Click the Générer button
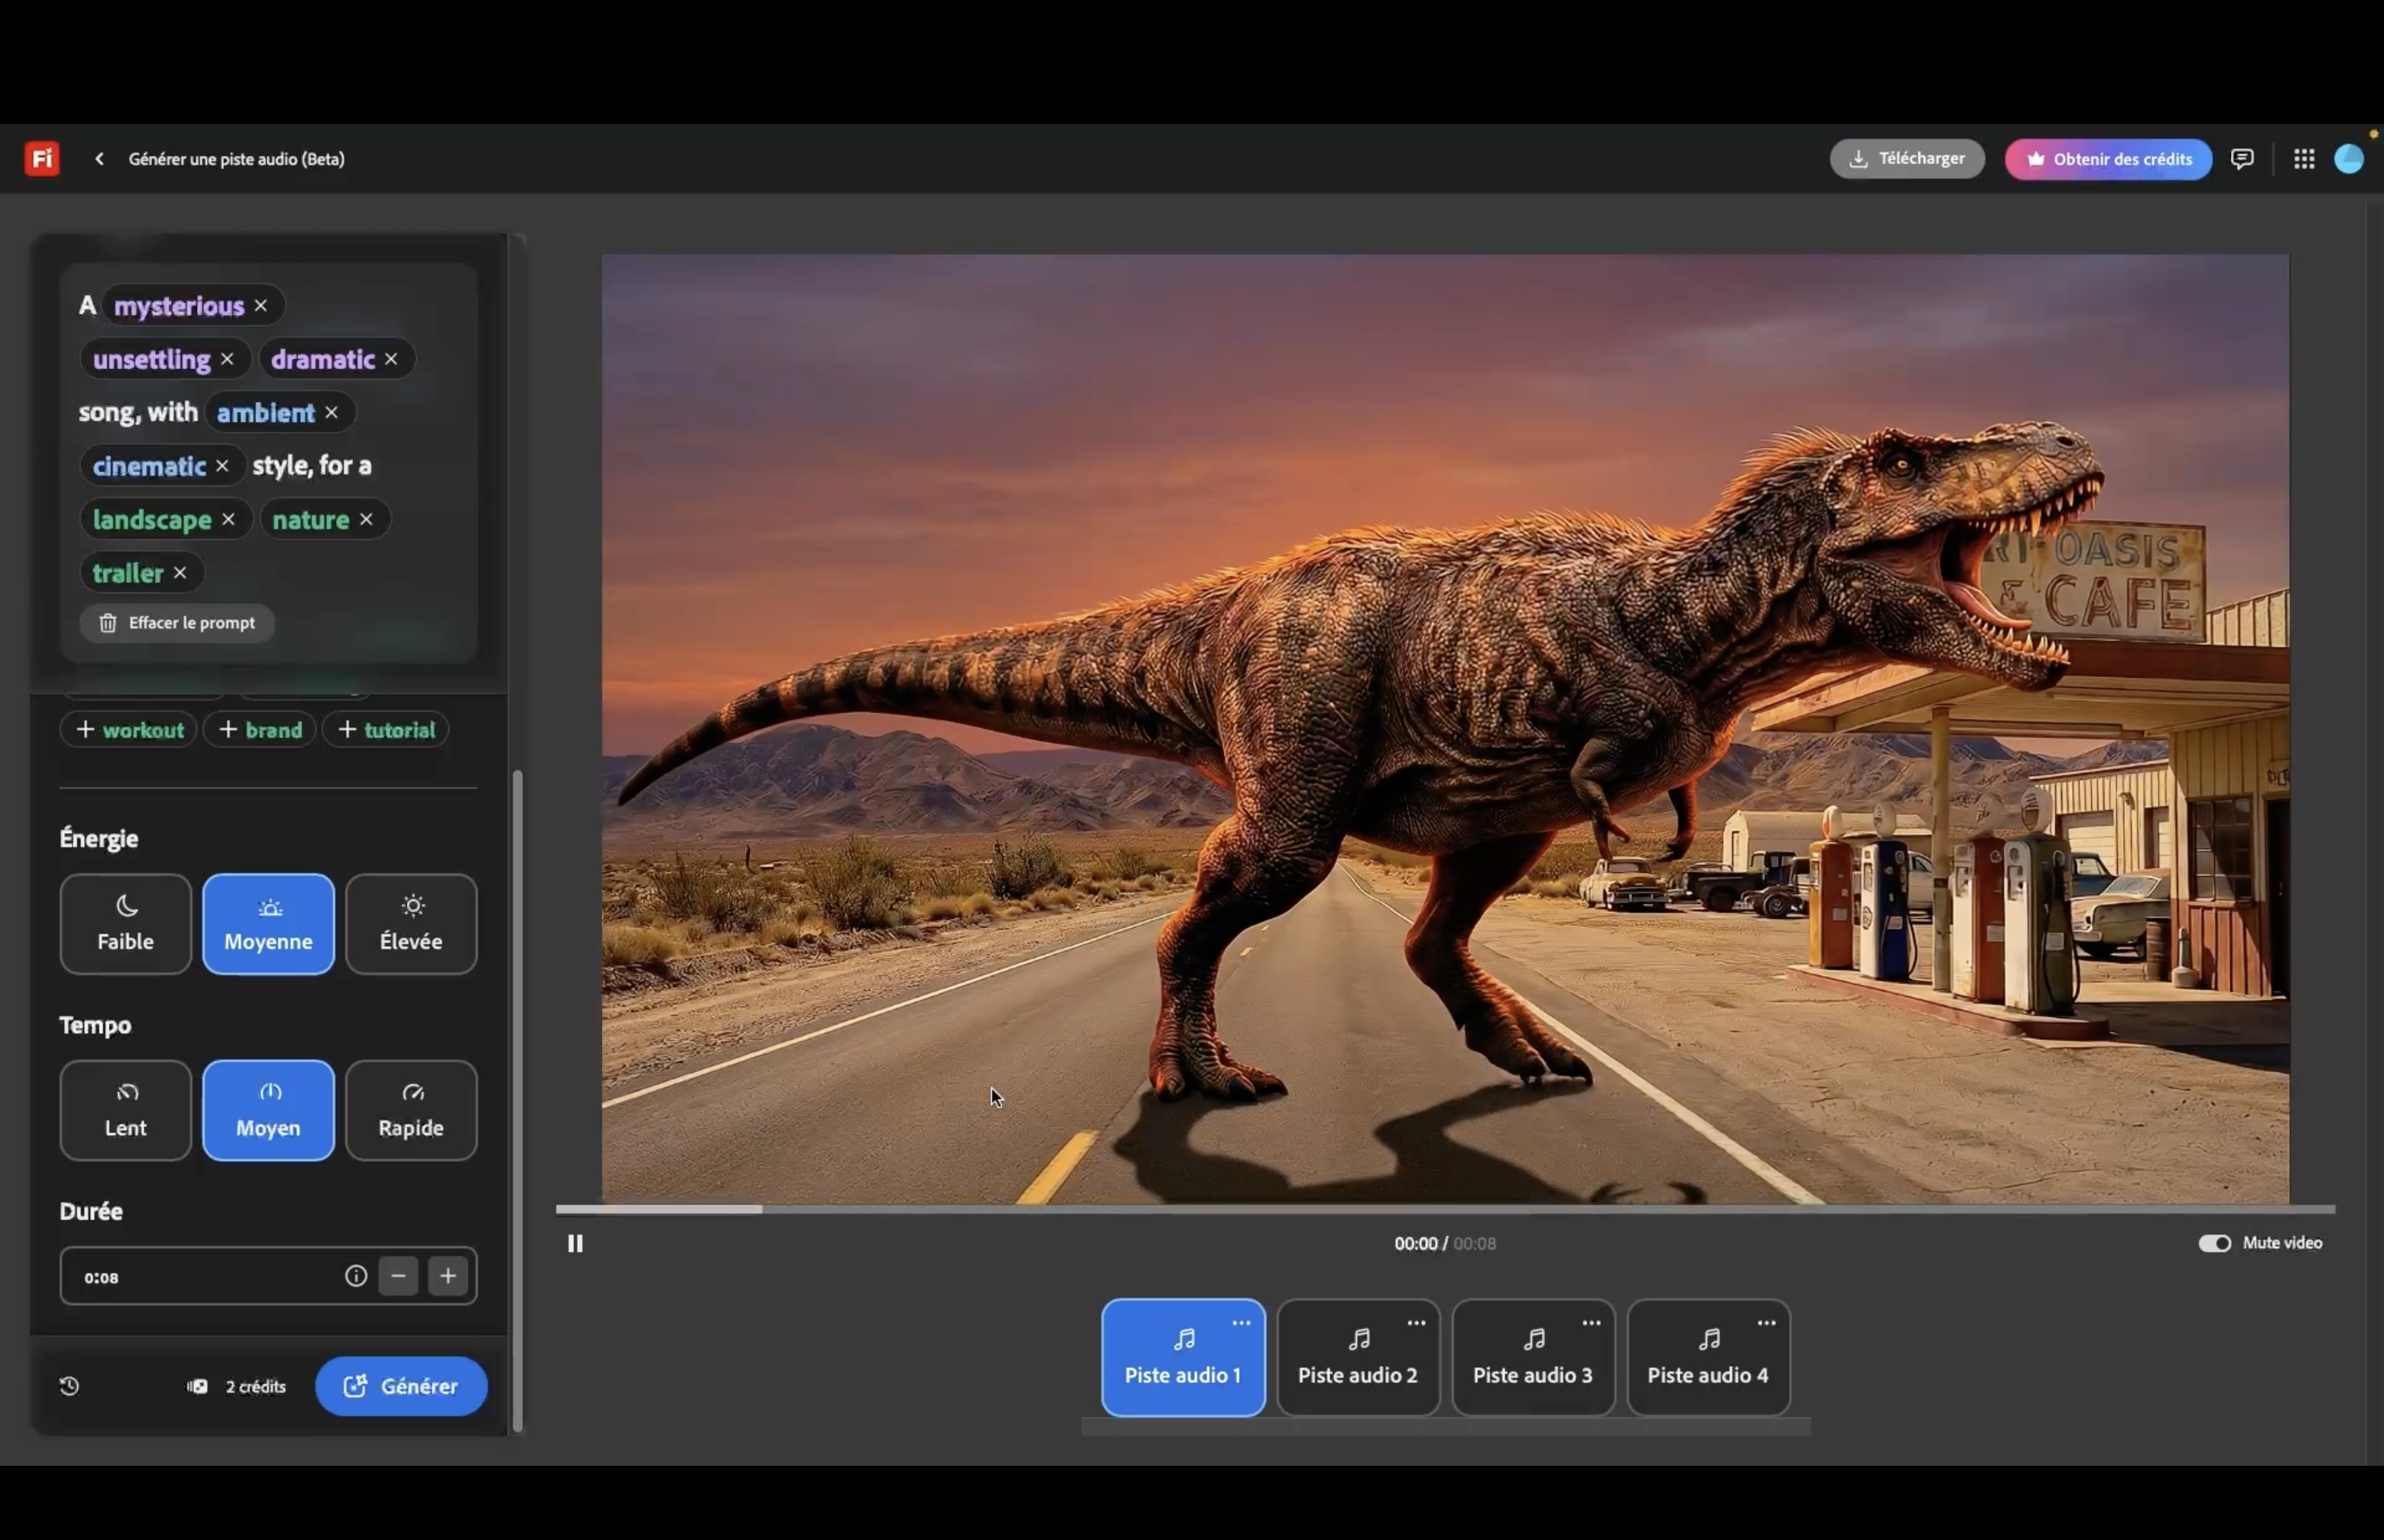The width and height of the screenshot is (2384, 1540). [401, 1386]
